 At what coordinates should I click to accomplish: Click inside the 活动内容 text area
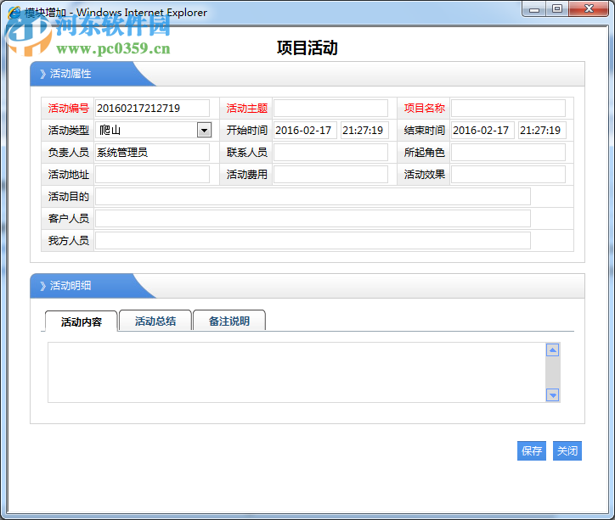click(x=296, y=372)
